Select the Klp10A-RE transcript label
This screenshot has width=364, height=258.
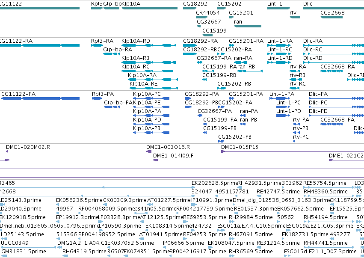click(x=143, y=83)
